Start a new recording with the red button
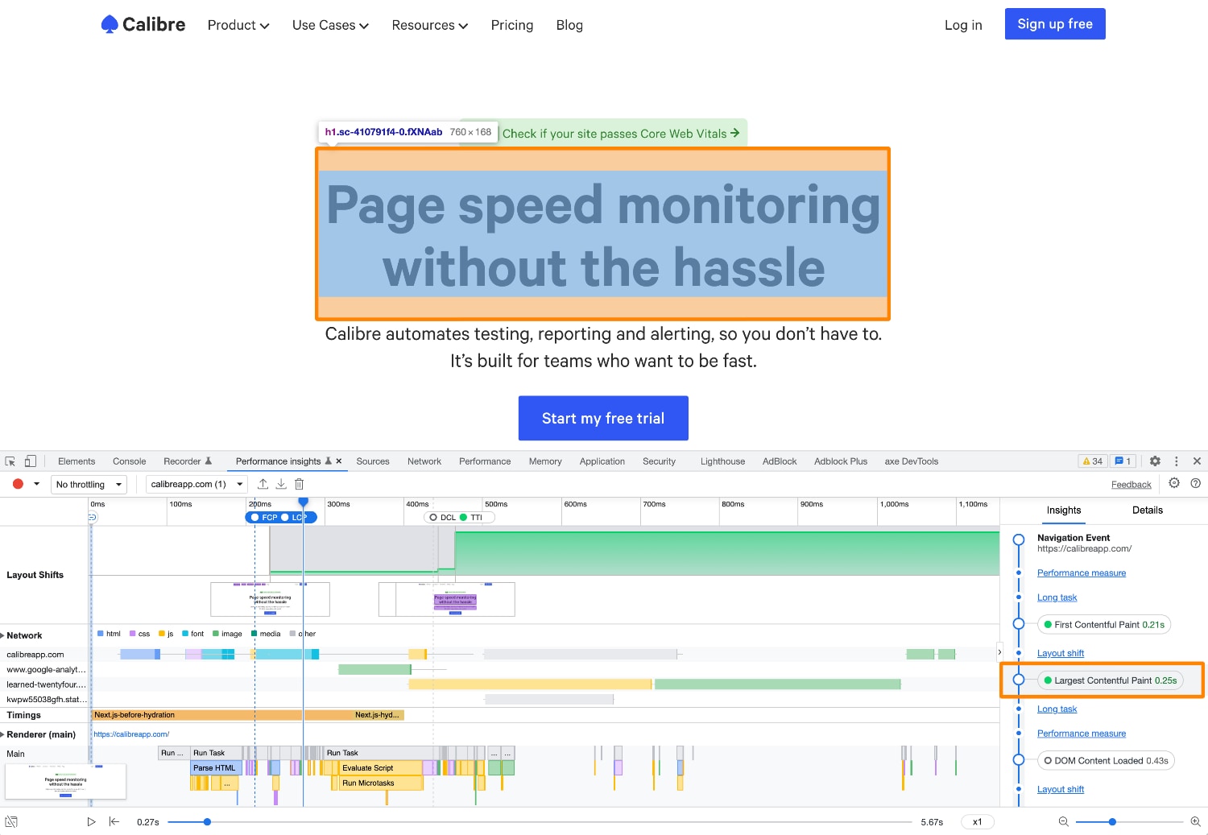The height and width of the screenshot is (835, 1208). (18, 484)
